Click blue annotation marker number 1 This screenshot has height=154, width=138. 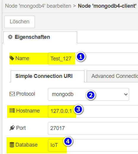click(x=81, y=57)
